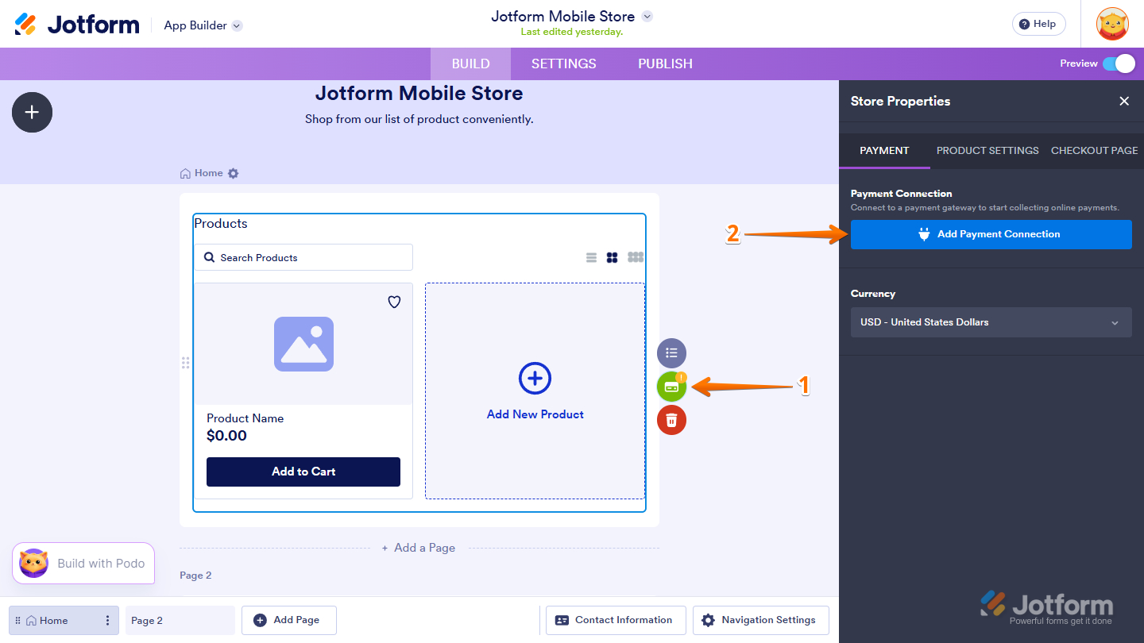Screen dimensions: 1144x643
Task: Toggle the Preview switch
Action: (x=1119, y=64)
